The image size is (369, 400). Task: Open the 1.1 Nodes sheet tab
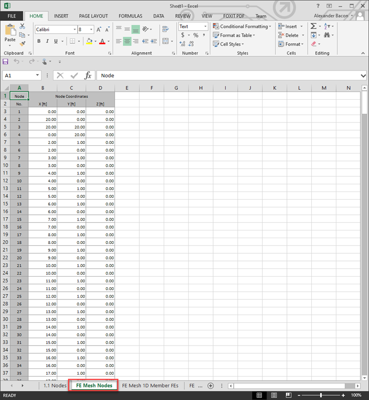point(55,385)
